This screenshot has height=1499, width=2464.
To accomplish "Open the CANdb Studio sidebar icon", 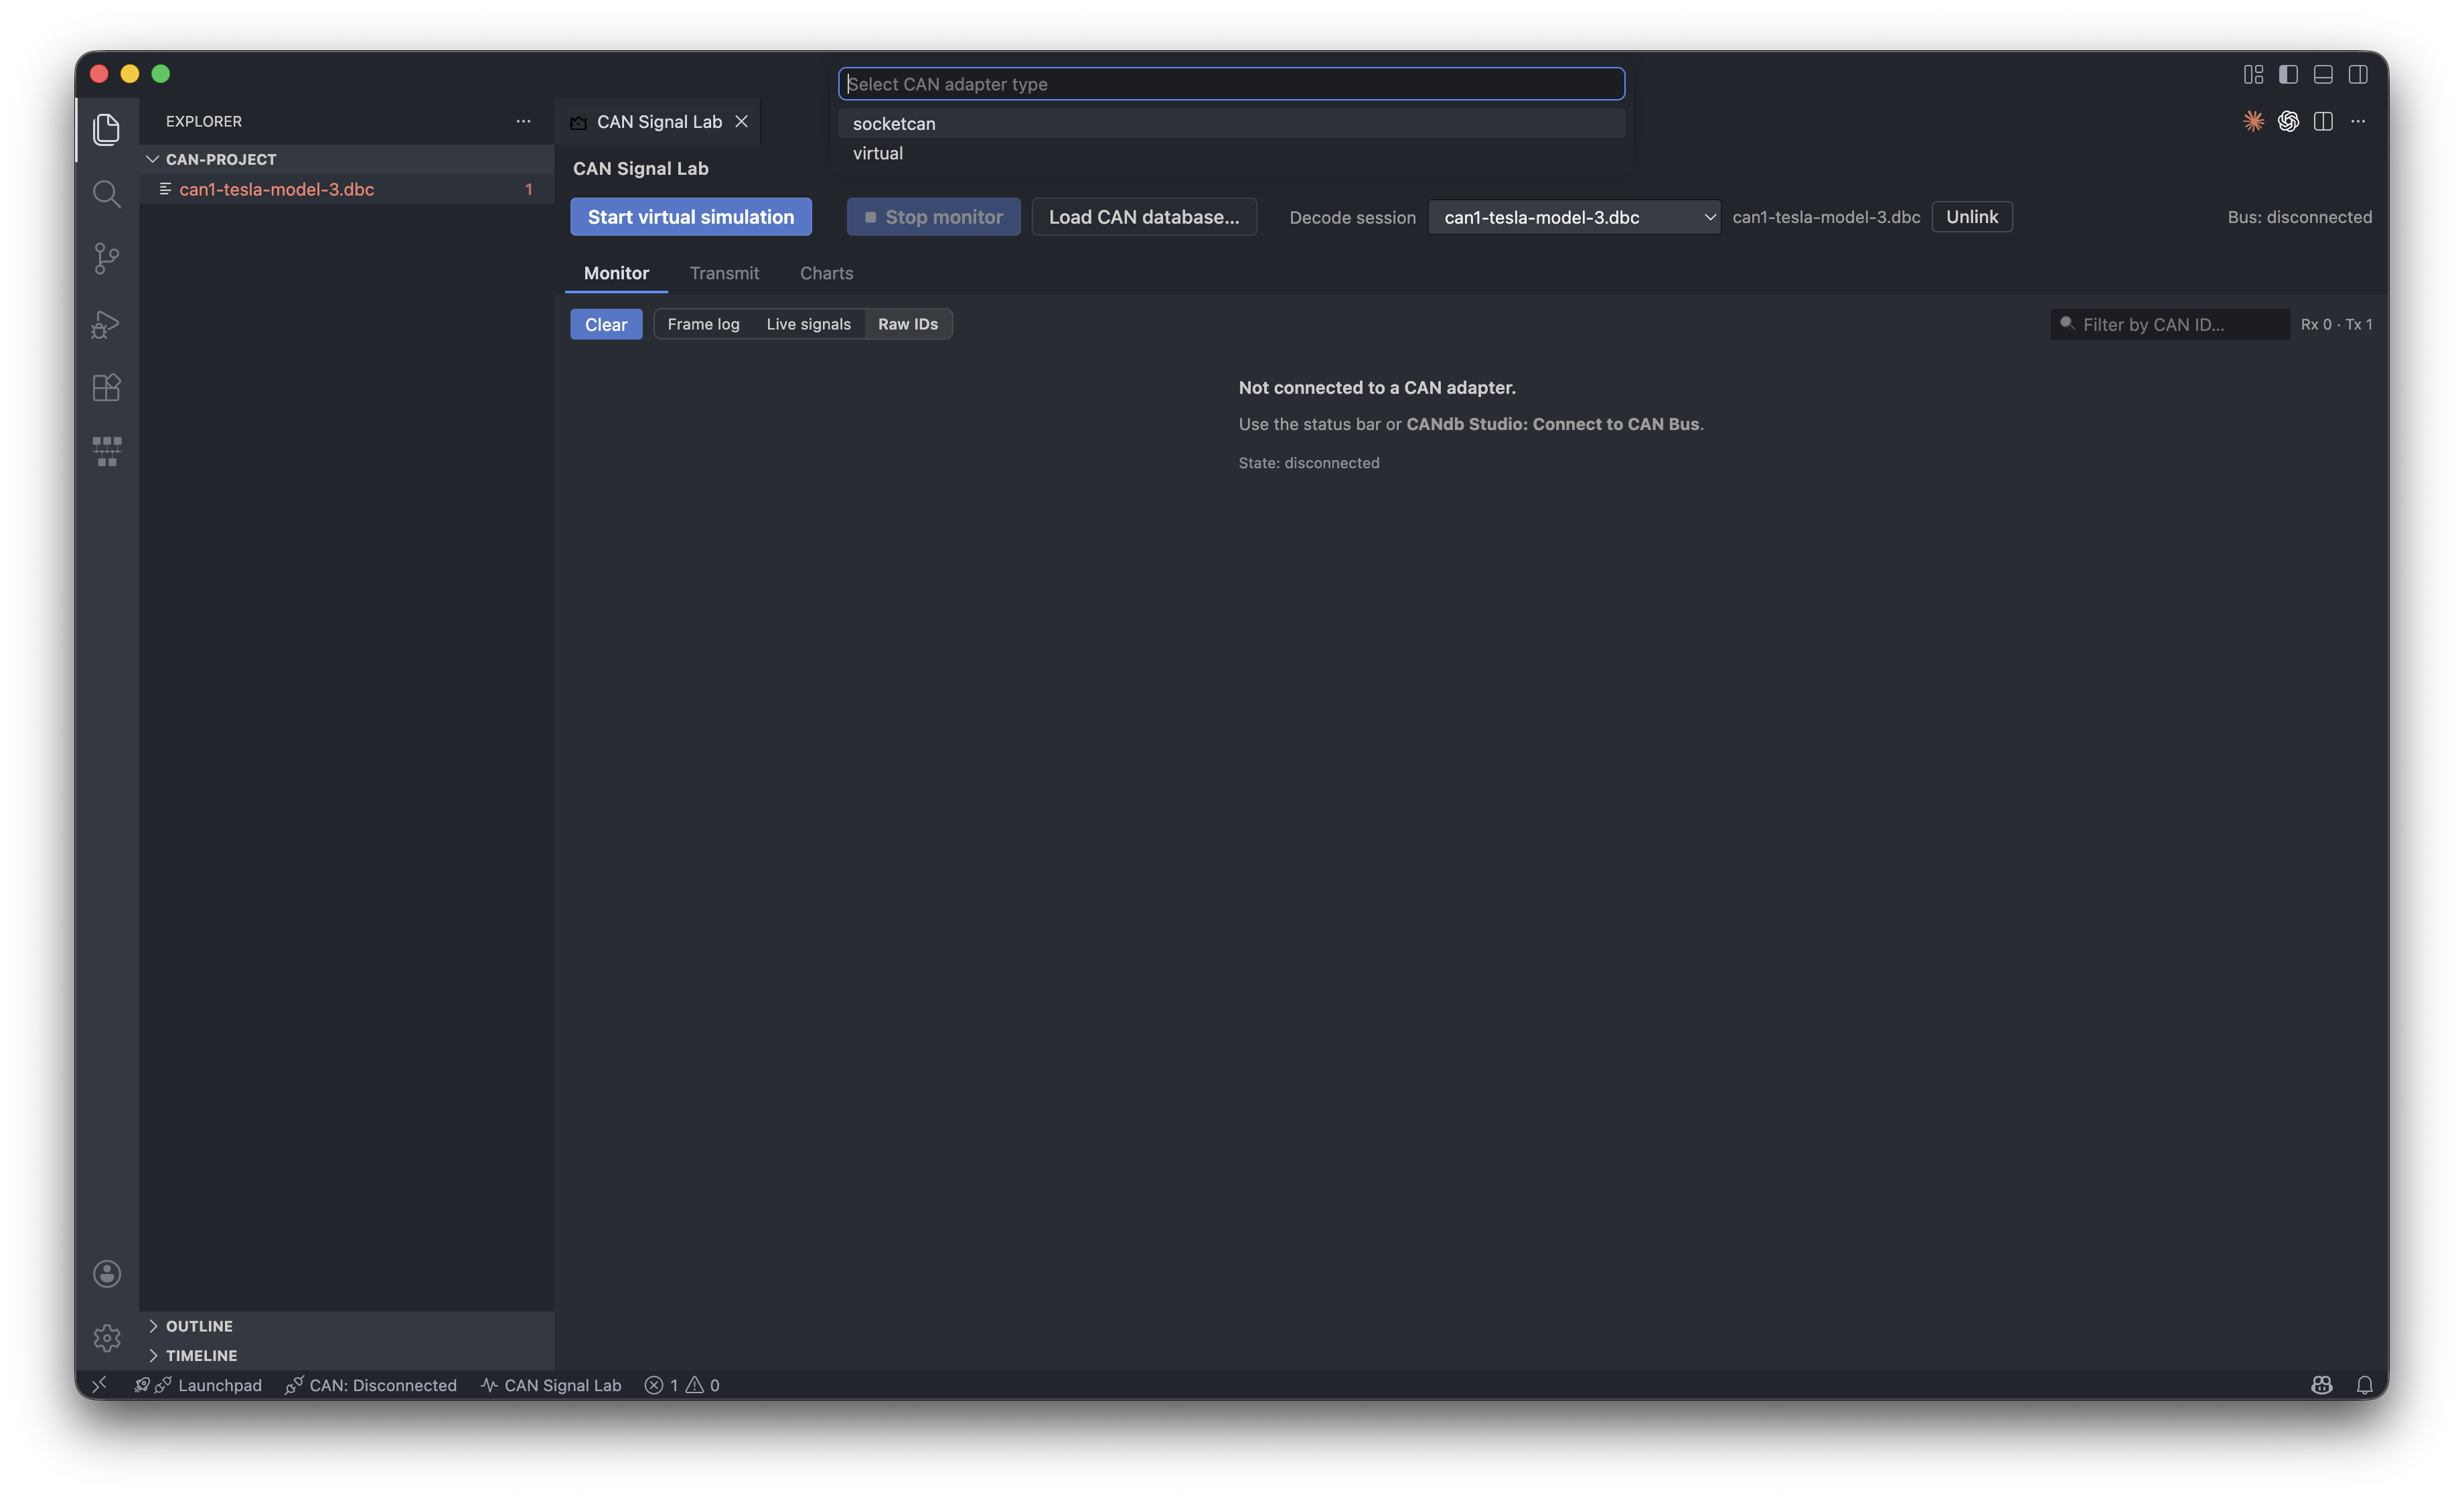I will 106,451.
